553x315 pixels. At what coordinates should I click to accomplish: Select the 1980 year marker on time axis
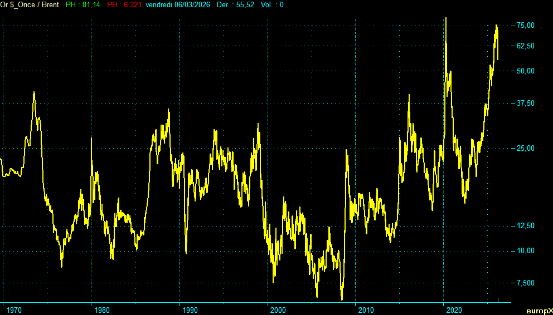tap(102, 310)
